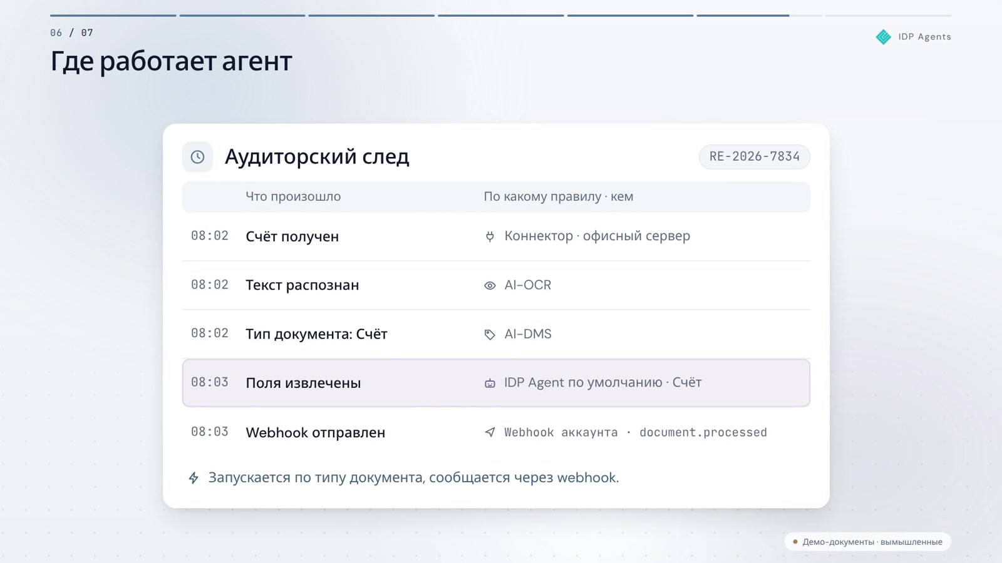This screenshot has width=1002, height=563.
Task: Click the Аудиторский след card title
Action: point(317,156)
